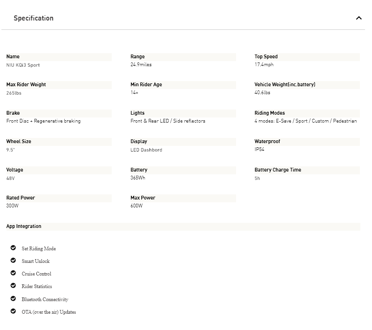372x330 pixels.
Task: Select the range value '24.9miles'
Action: click(141, 65)
